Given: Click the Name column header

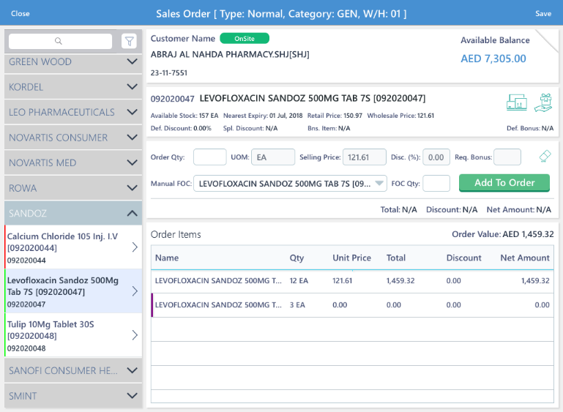Looking at the screenshot, I should [167, 258].
